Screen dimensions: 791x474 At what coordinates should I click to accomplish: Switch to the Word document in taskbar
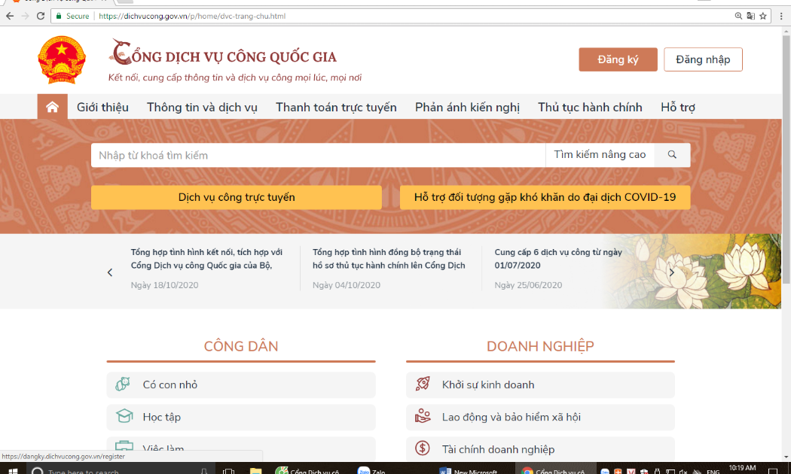[469, 471]
